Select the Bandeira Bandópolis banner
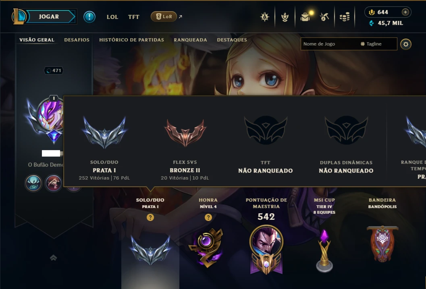The height and width of the screenshot is (289, 426). point(382,244)
